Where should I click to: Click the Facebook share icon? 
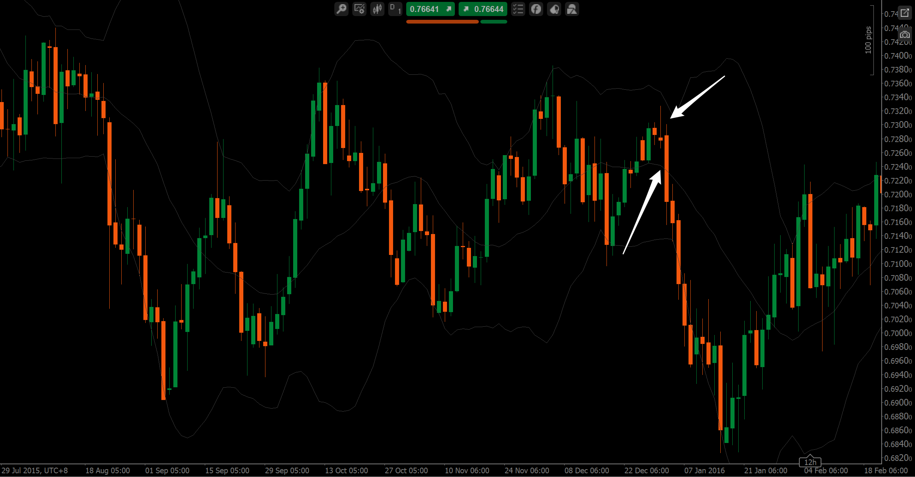[x=536, y=9]
